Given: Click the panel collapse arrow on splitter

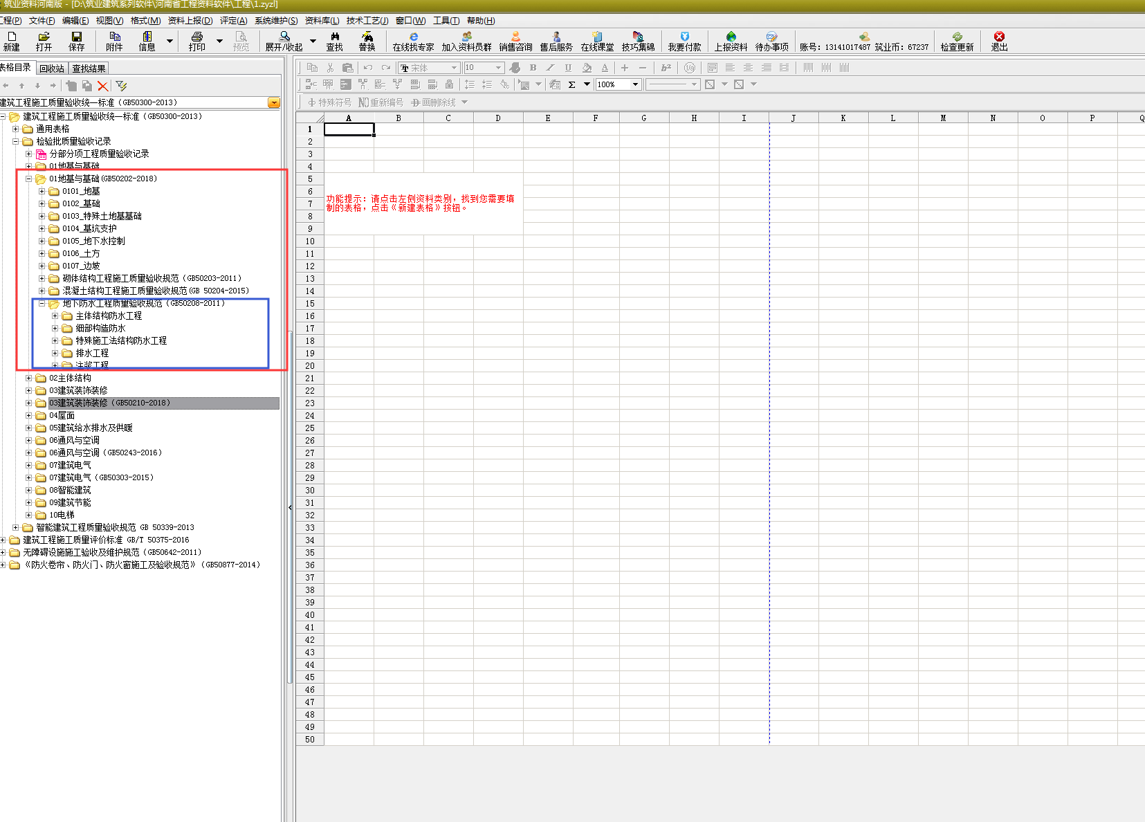Looking at the screenshot, I should [x=290, y=507].
